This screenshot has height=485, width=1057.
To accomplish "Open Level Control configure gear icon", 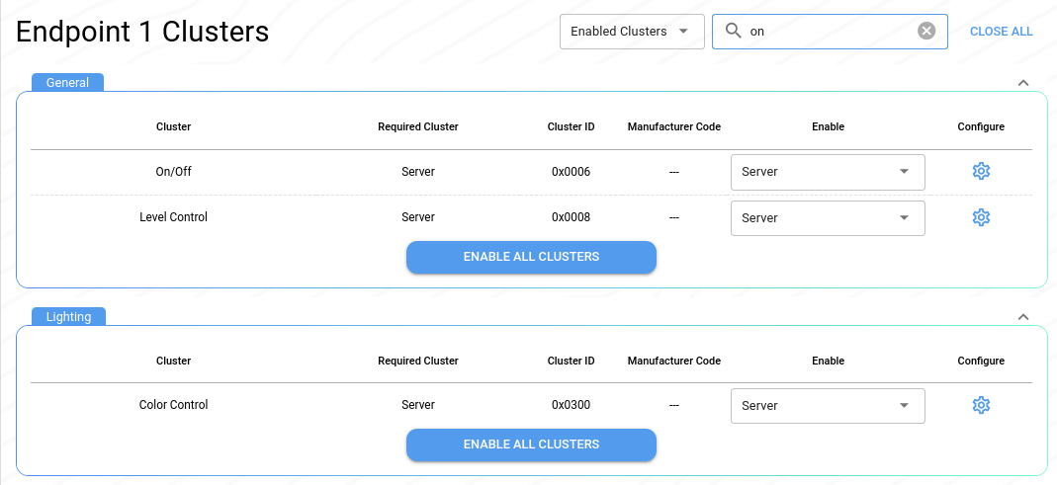I will 981,217.
